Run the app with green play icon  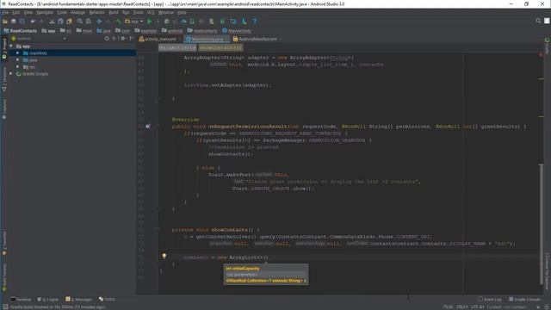pyautogui.click(x=149, y=22)
